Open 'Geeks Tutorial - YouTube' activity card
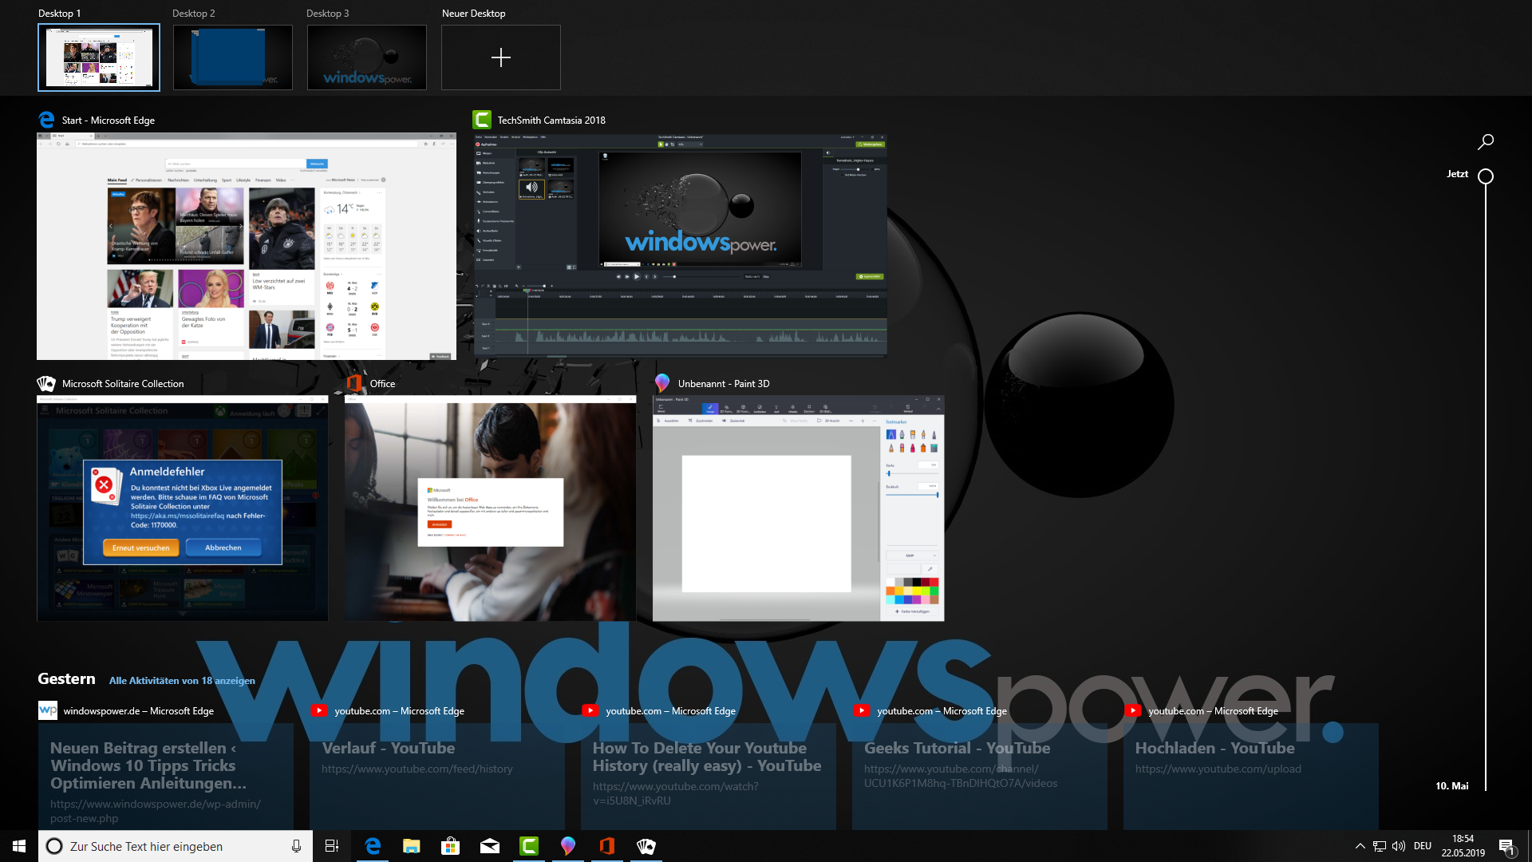1532x862 pixels. (980, 777)
